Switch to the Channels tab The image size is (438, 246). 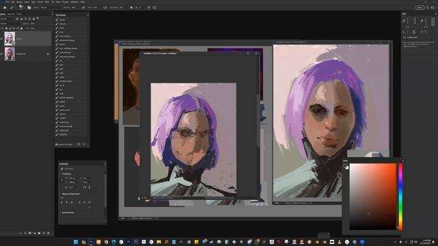11,14
